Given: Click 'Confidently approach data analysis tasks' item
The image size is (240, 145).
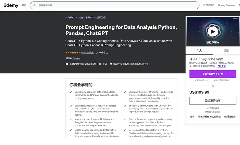Looking at the screenshot, I should tap(96, 95).
